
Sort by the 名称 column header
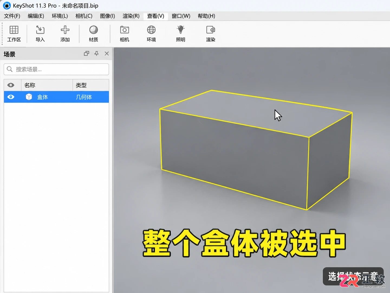[x=47, y=85]
